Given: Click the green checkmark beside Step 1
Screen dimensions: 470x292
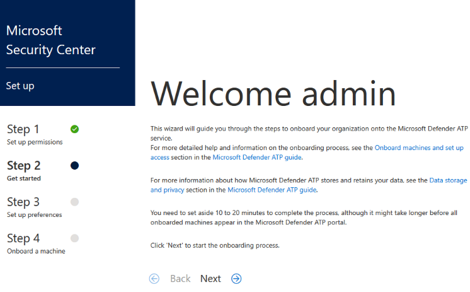Looking at the screenshot, I should click(x=74, y=129).
